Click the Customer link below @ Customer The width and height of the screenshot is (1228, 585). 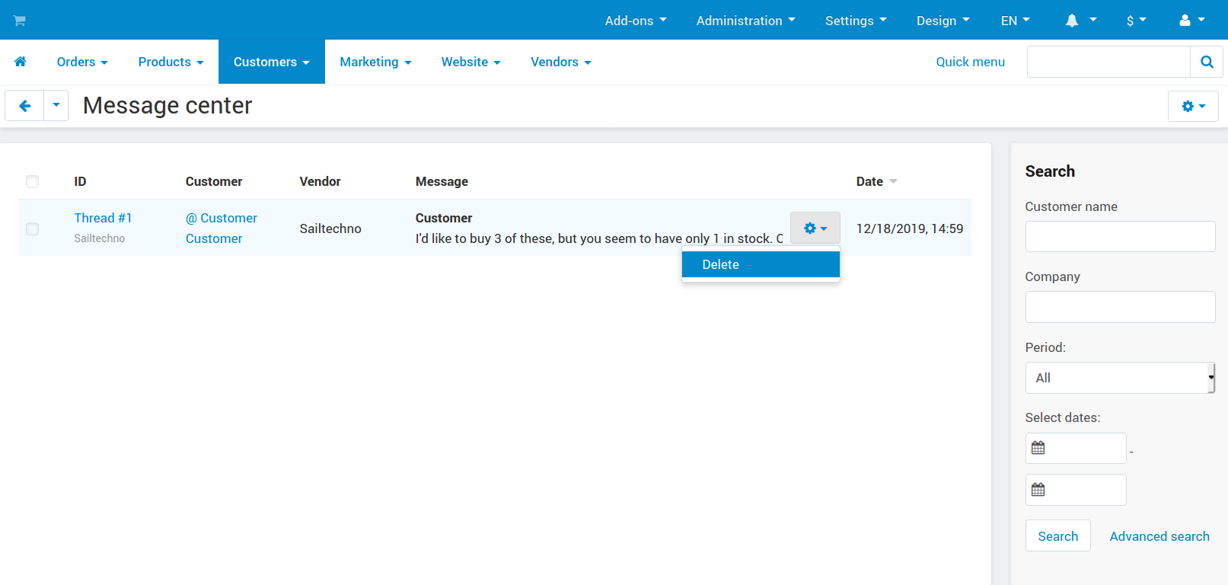(214, 238)
